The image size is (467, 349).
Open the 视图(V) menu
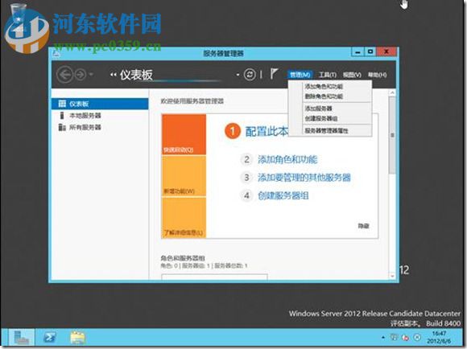(x=352, y=75)
